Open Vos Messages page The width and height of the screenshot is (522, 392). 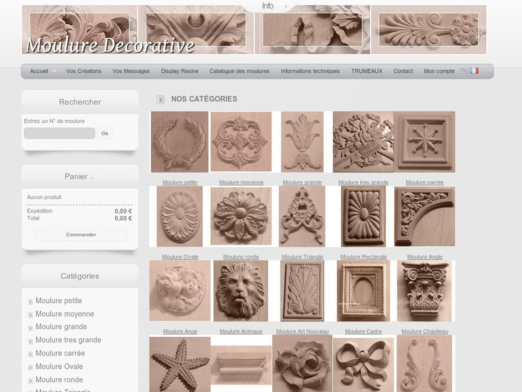pos(131,71)
